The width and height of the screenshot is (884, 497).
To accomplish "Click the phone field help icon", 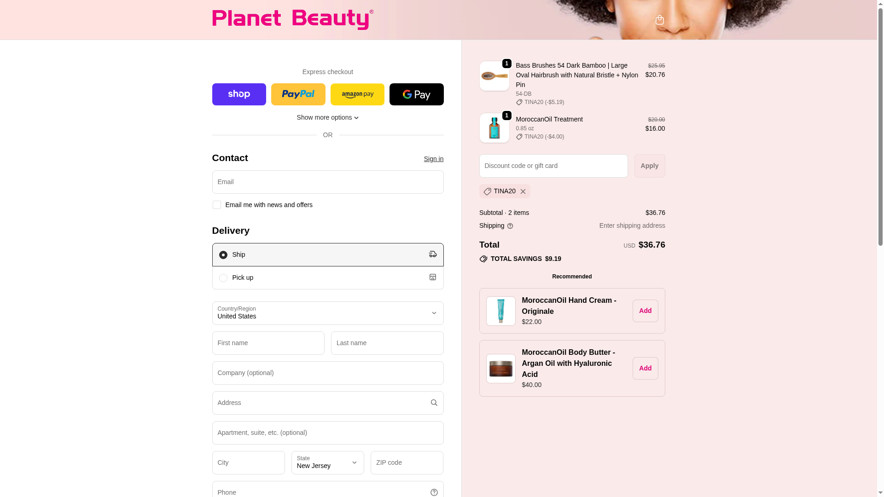I will click(x=434, y=492).
